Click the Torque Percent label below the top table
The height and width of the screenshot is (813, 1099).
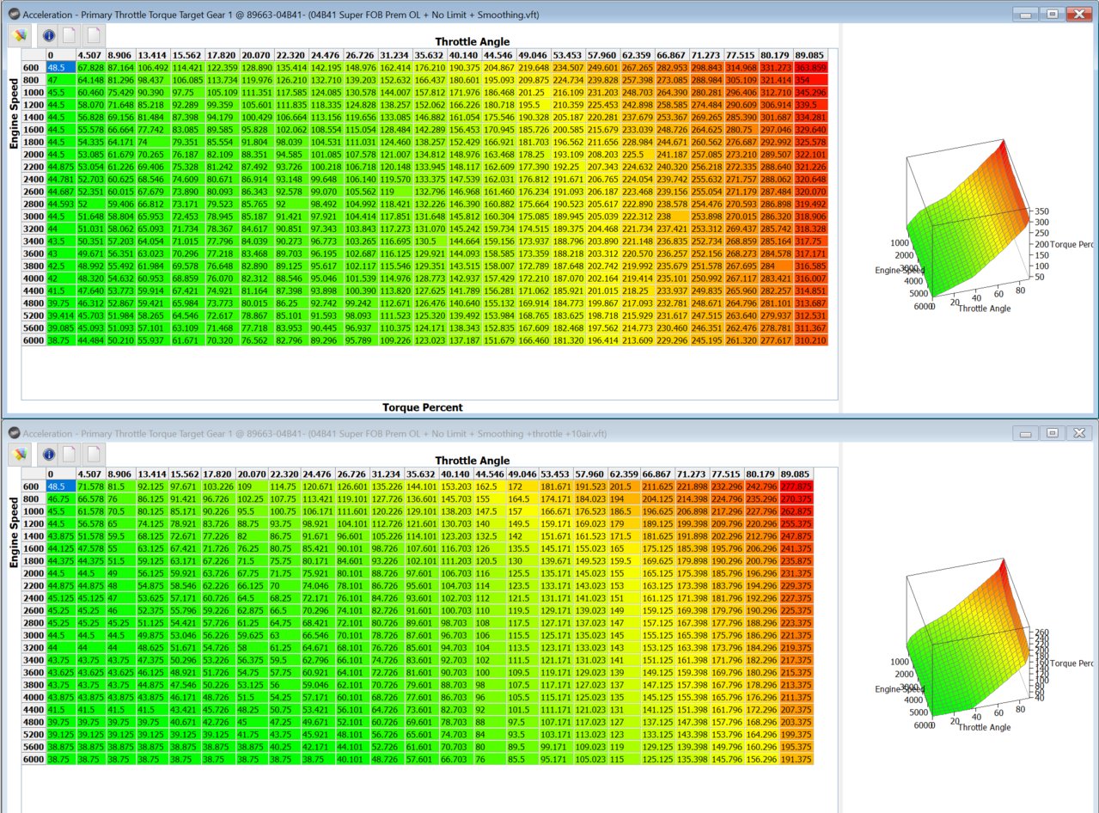(423, 407)
